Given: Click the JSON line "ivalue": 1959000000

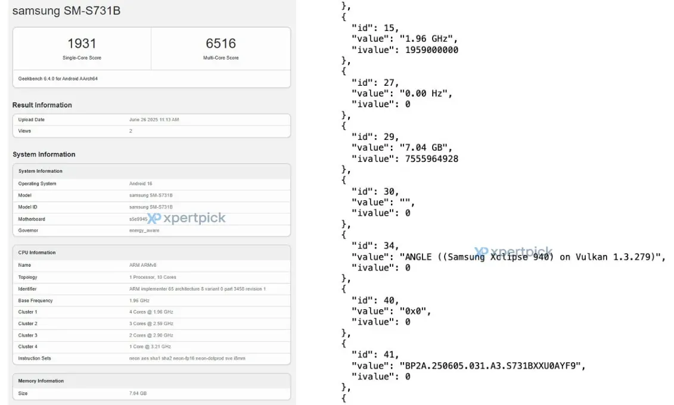Looking at the screenshot, I should tap(405, 50).
